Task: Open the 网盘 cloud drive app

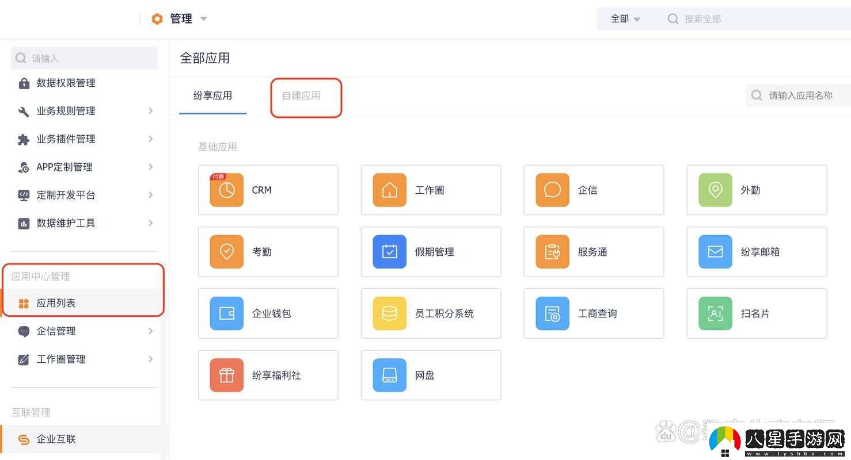Action: point(430,375)
